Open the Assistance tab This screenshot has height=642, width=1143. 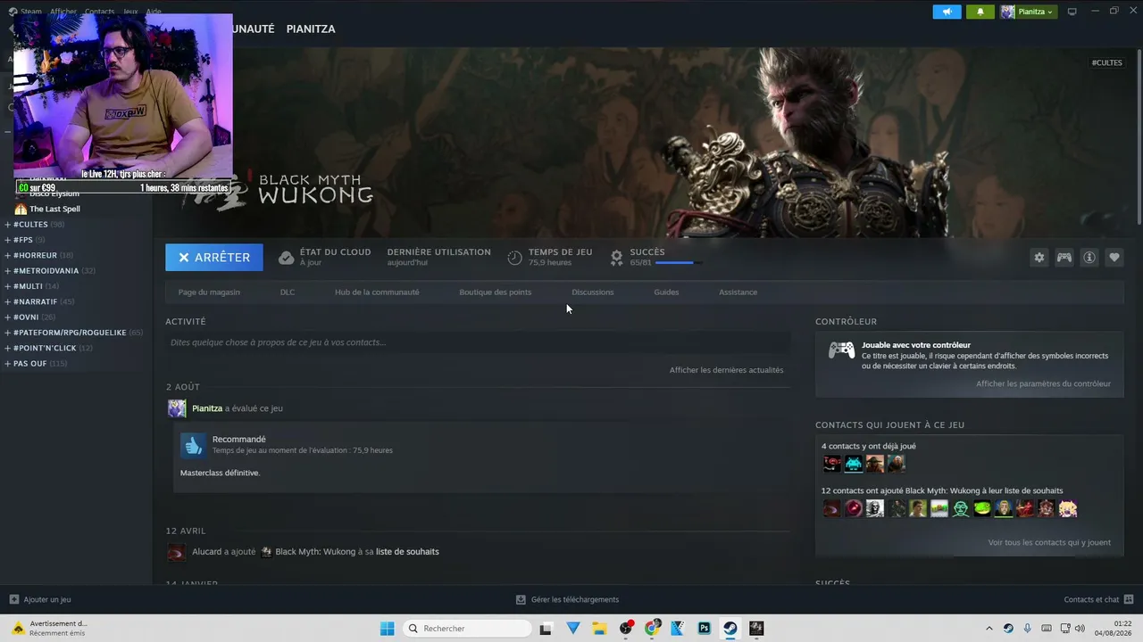738,292
